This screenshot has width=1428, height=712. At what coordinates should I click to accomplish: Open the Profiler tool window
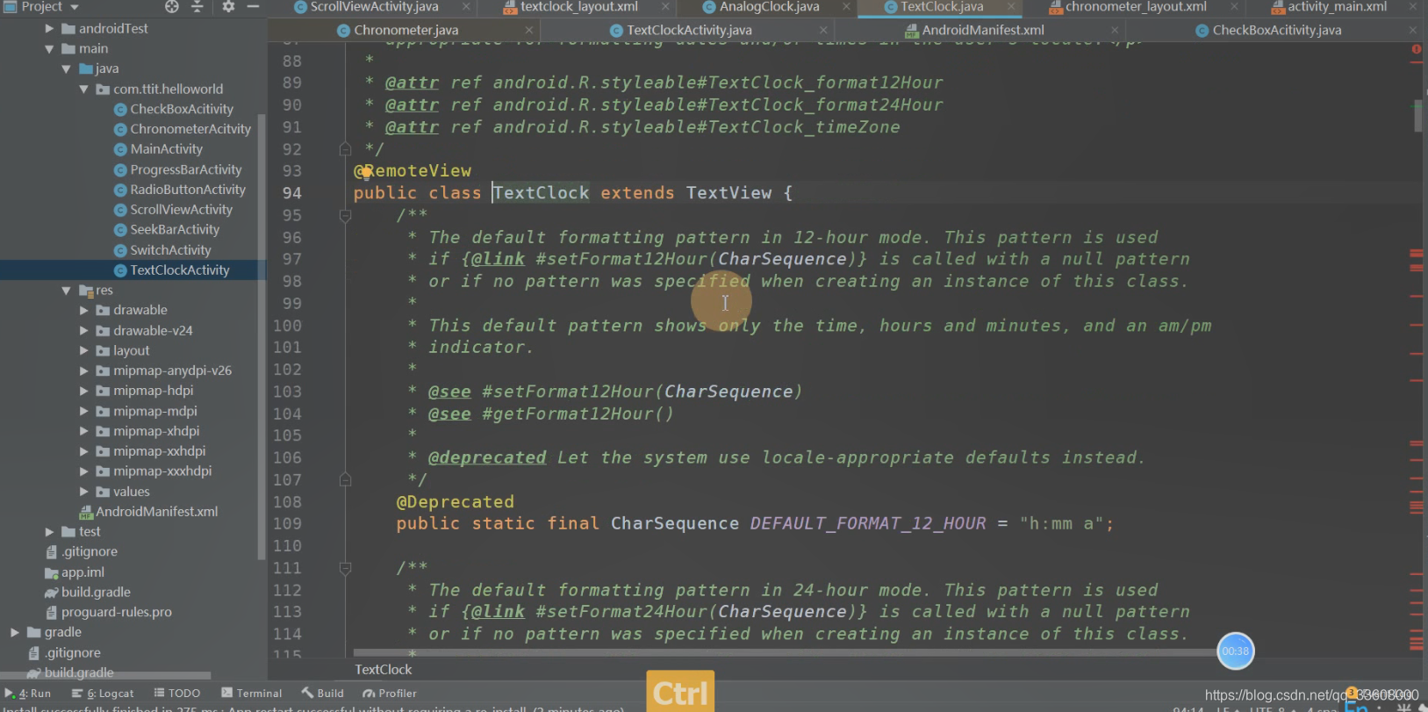[390, 694]
